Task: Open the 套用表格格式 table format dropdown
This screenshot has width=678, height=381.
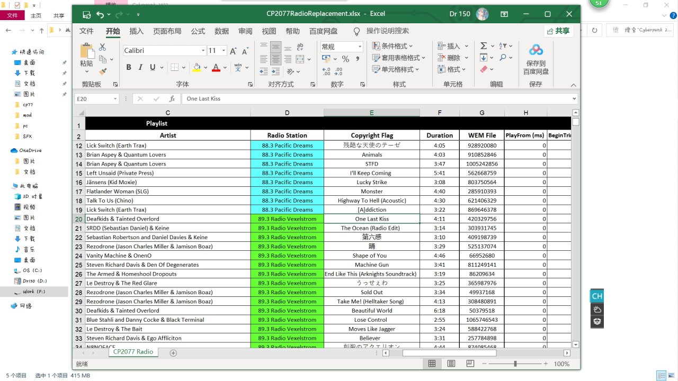Action: click(x=399, y=58)
